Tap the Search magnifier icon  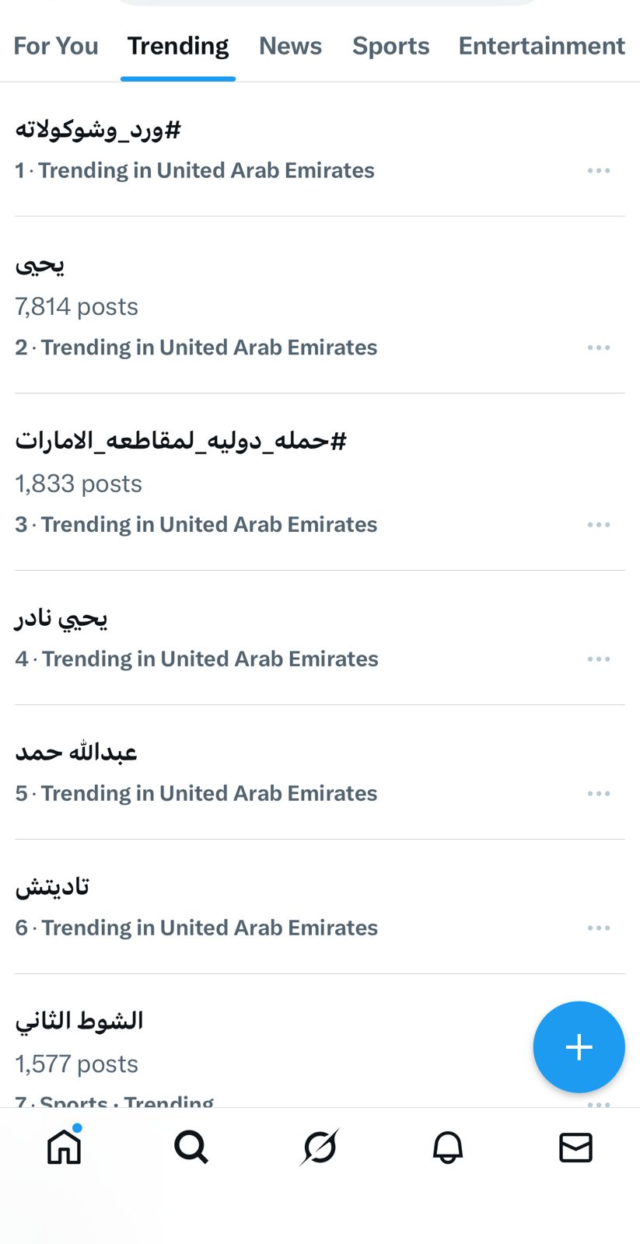191,1147
